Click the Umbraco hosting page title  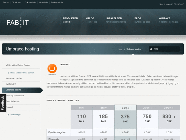(23, 49)
